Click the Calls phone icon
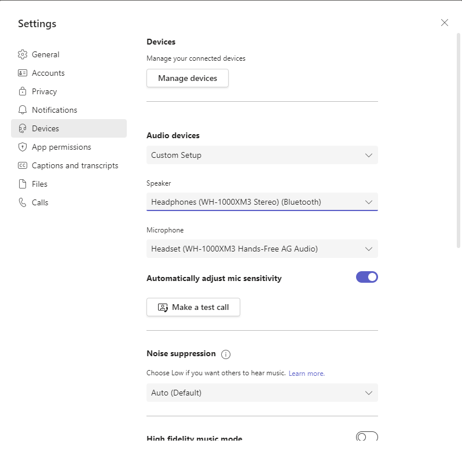Image resolution: width=462 pixels, height=462 pixels. click(x=23, y=202)
